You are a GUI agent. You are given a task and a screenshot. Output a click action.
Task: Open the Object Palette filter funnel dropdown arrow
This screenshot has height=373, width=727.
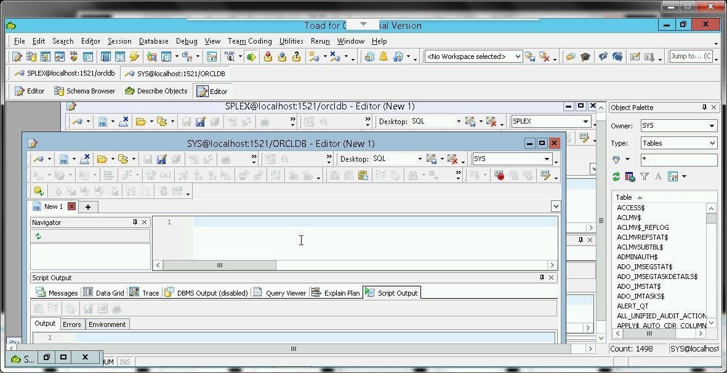click(628, 160)
